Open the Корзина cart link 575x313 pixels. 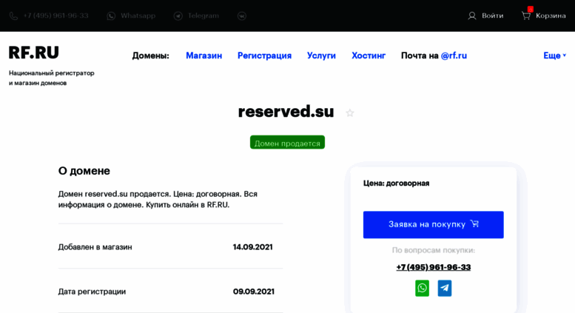(x=551, y=16)
